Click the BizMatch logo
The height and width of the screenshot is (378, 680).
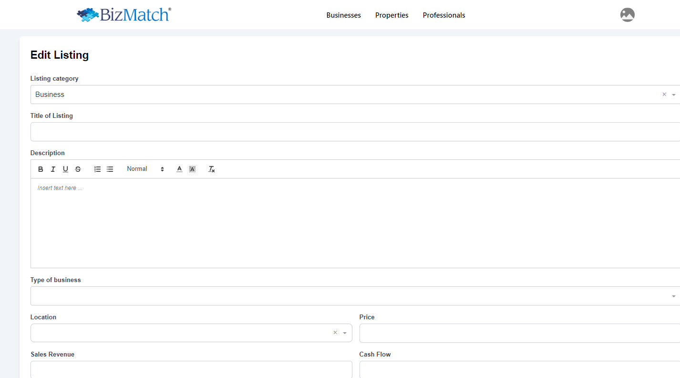pos(124,15)
